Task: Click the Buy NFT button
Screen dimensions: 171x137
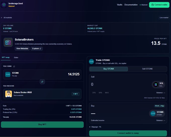Action: tap(42, 124)
